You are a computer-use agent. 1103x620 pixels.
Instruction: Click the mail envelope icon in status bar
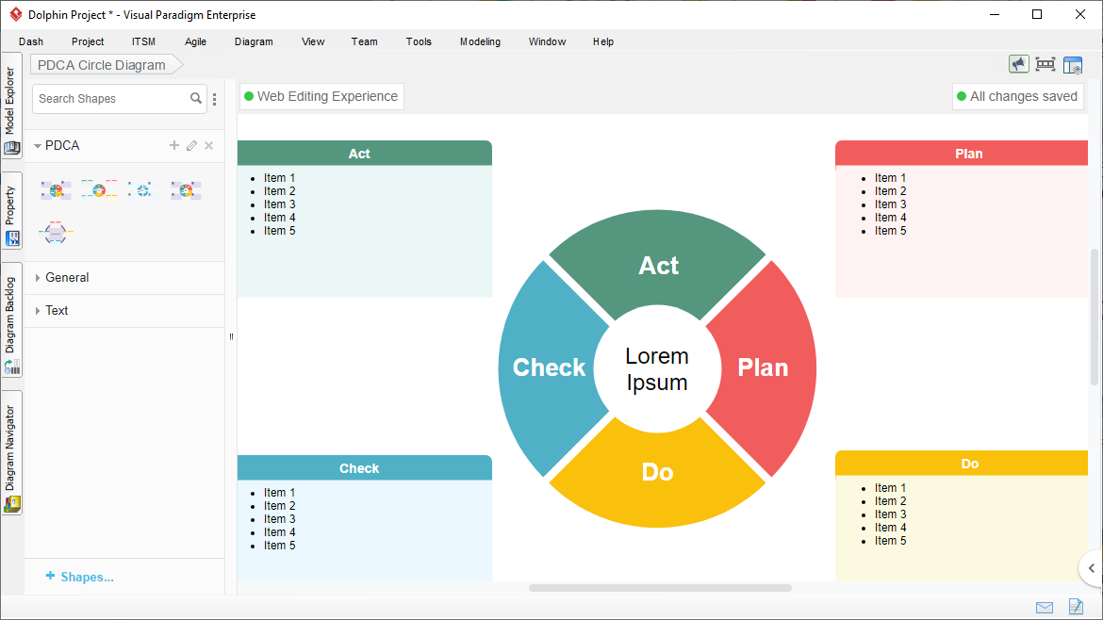pos(1045,608)
